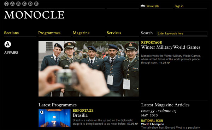
Task: Click the MONOCLE logo title
Action: coord(34,15)
